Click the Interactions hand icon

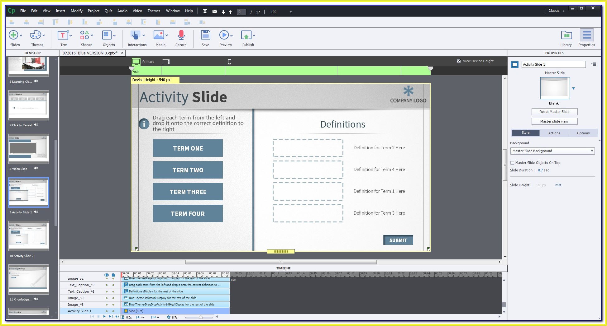[x=135, y=35]
